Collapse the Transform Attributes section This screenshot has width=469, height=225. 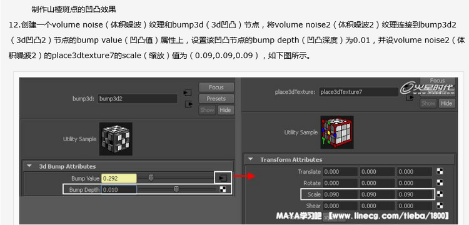pyautogui.click(x=250, y=159)
